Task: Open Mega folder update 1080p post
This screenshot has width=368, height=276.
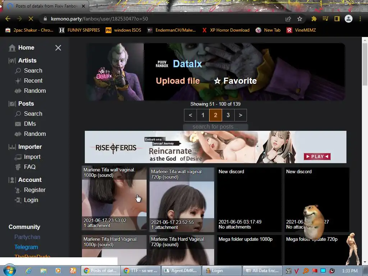Action: [249, 250]
